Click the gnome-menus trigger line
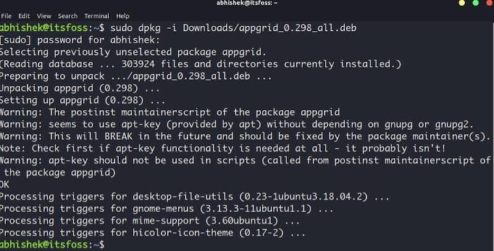 click(166, 208)
